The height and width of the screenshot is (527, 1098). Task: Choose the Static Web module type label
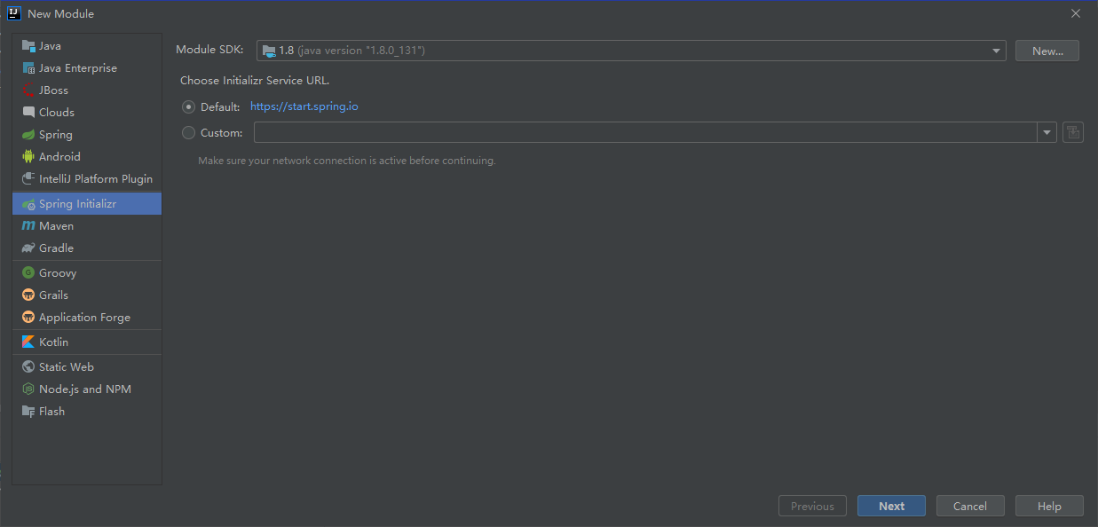click(67, 367)
